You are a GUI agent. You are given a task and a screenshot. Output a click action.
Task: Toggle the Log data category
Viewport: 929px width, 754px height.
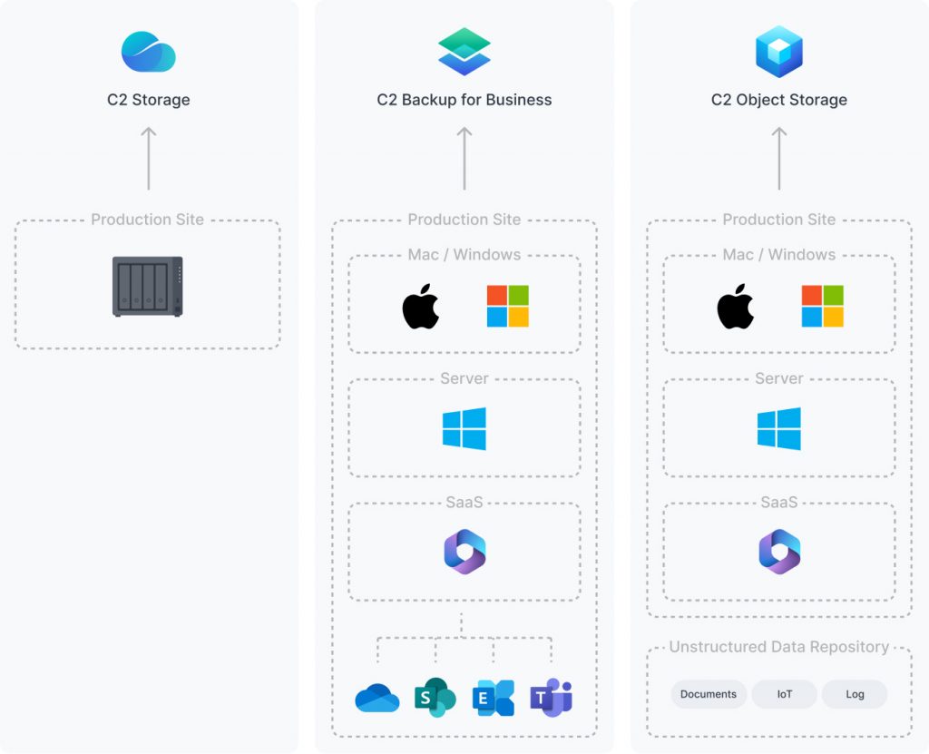(854, 694)
